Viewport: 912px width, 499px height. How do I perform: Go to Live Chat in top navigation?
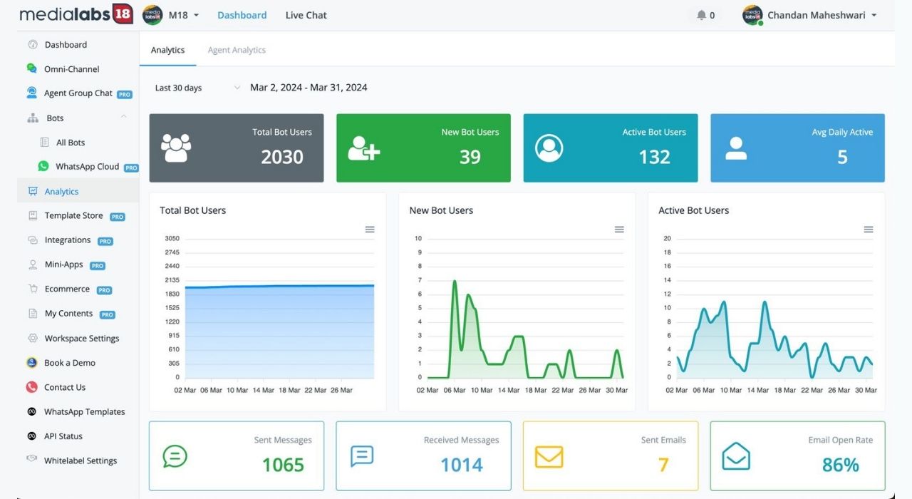pos(306,15)
